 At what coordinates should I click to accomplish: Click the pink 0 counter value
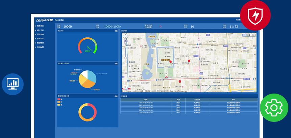(x=161, y=27)
